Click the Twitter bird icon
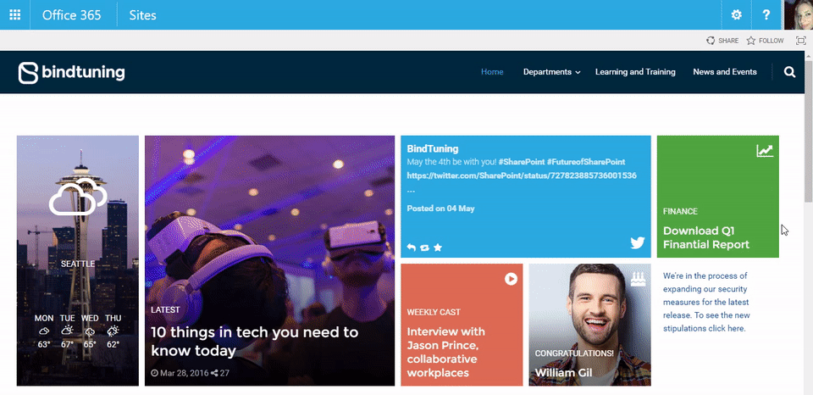Screen dimensions: 813x395 637,242
